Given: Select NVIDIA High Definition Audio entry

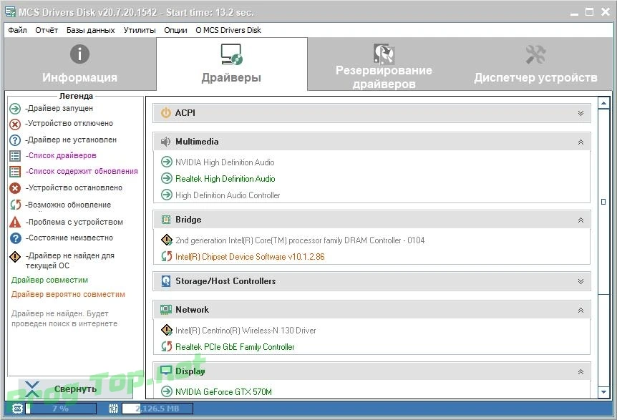Looking at the screenshot, I should pyautogui.click(x=225, y=162).
